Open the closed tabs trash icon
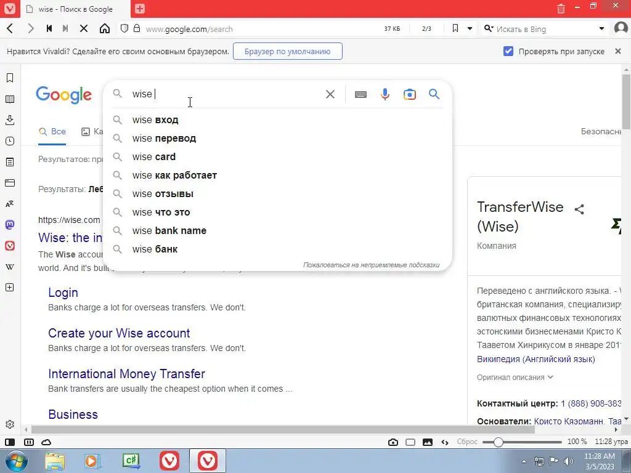The width and height of the screenshot is (631, 473). 561,9
